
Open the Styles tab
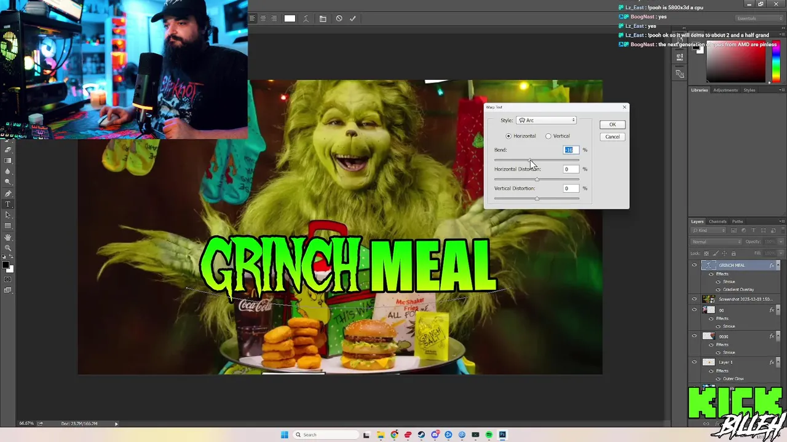[749, 90]
